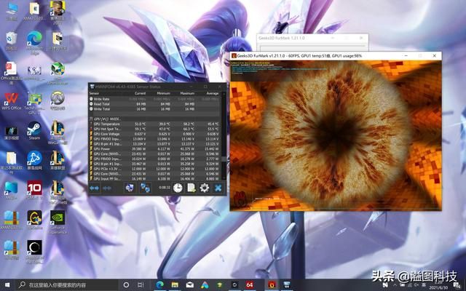Click HWiNFO64 connected-computers toolbar icon
Viewport: 466px width, 291px height.
coord(145,188)
